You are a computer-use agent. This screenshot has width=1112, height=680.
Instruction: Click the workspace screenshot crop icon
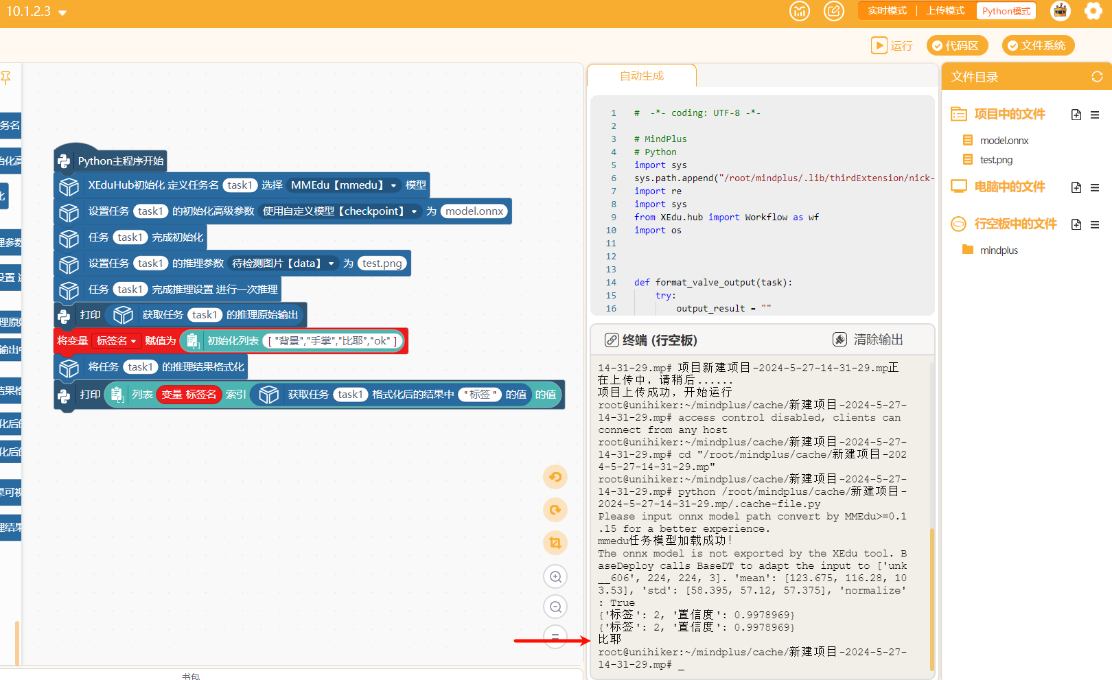(555, 543)
